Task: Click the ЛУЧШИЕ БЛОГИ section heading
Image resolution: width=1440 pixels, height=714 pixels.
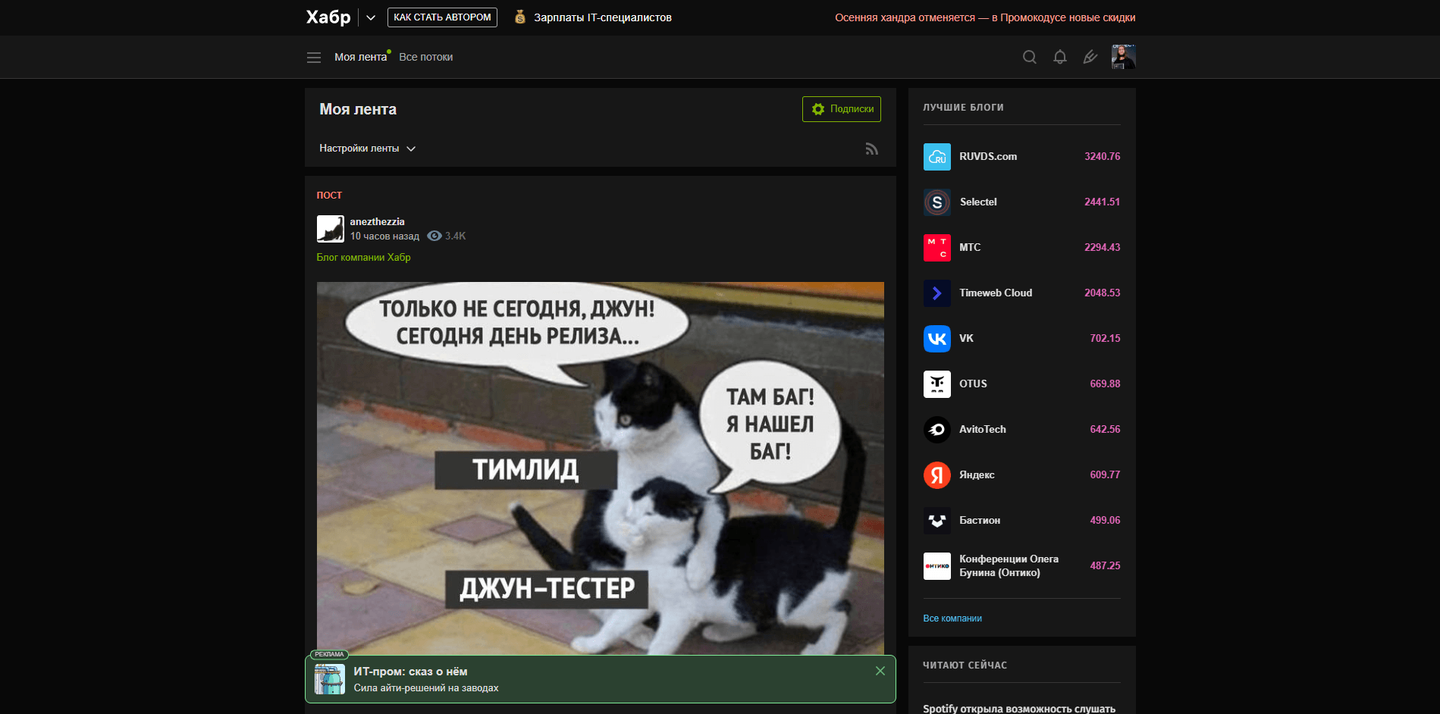Action: pos(963,108)
